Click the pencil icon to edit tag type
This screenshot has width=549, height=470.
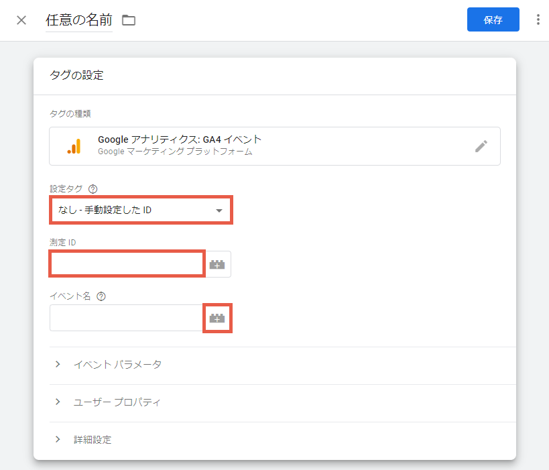pyautogui.click(x=481, y=146)
